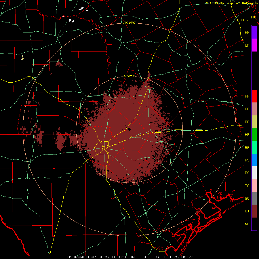Viewport: 259px width, 259px height.
Task: Click the 08:36 timestamp
Action: coord(188,257)
